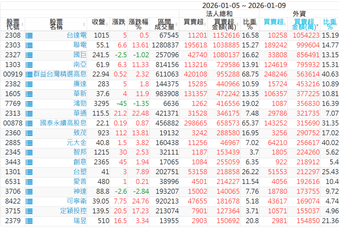The height and width of the screenshot is (227, 339).
Task: Open the list icon for 國泰永續高股息
Action: click(29, 124)
